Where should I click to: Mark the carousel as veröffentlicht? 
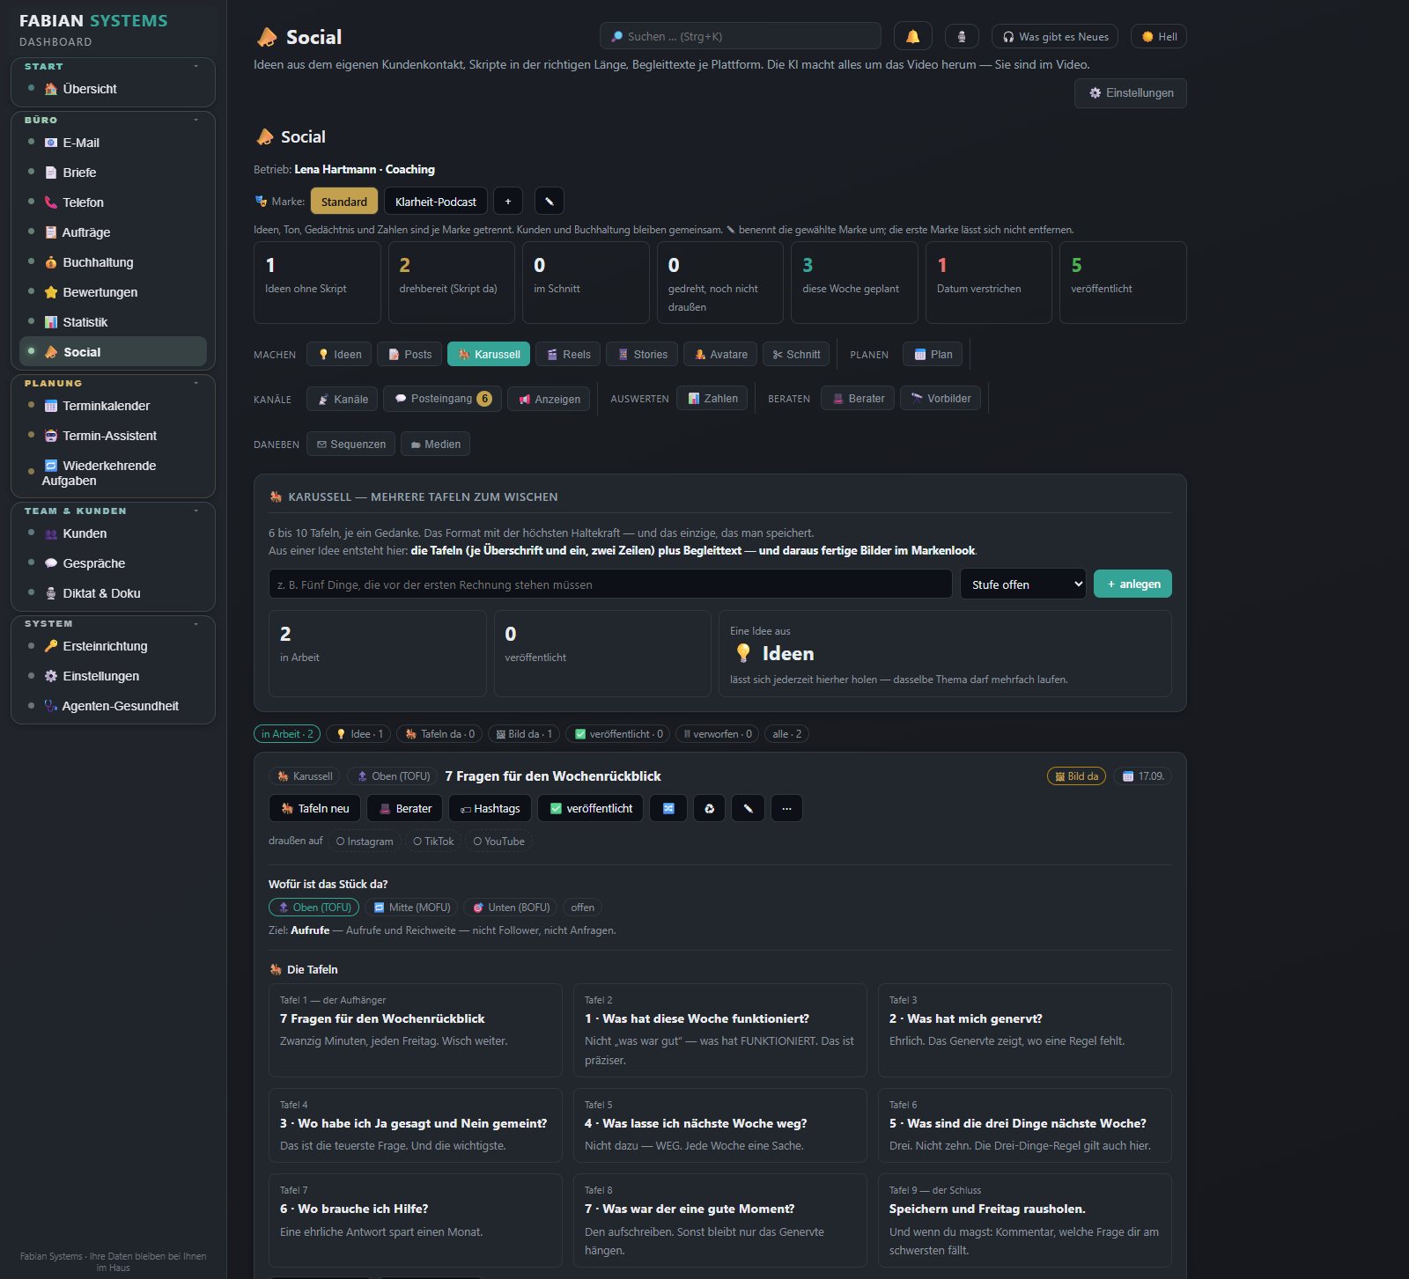click(x=591, y=808)
